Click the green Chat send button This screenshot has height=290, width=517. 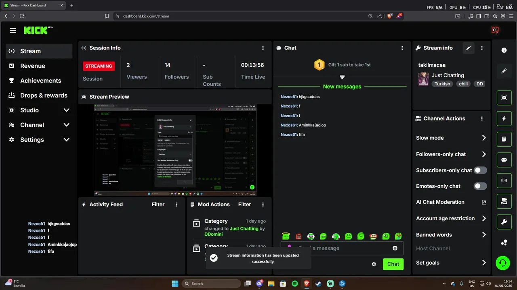393,264
